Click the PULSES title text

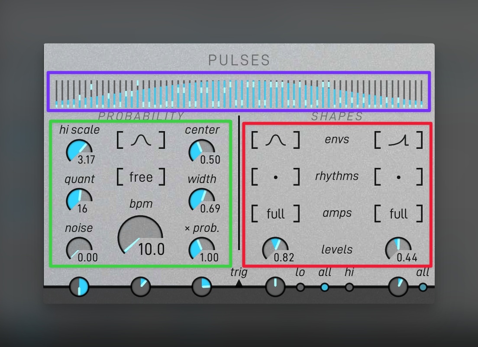point(239,60)
